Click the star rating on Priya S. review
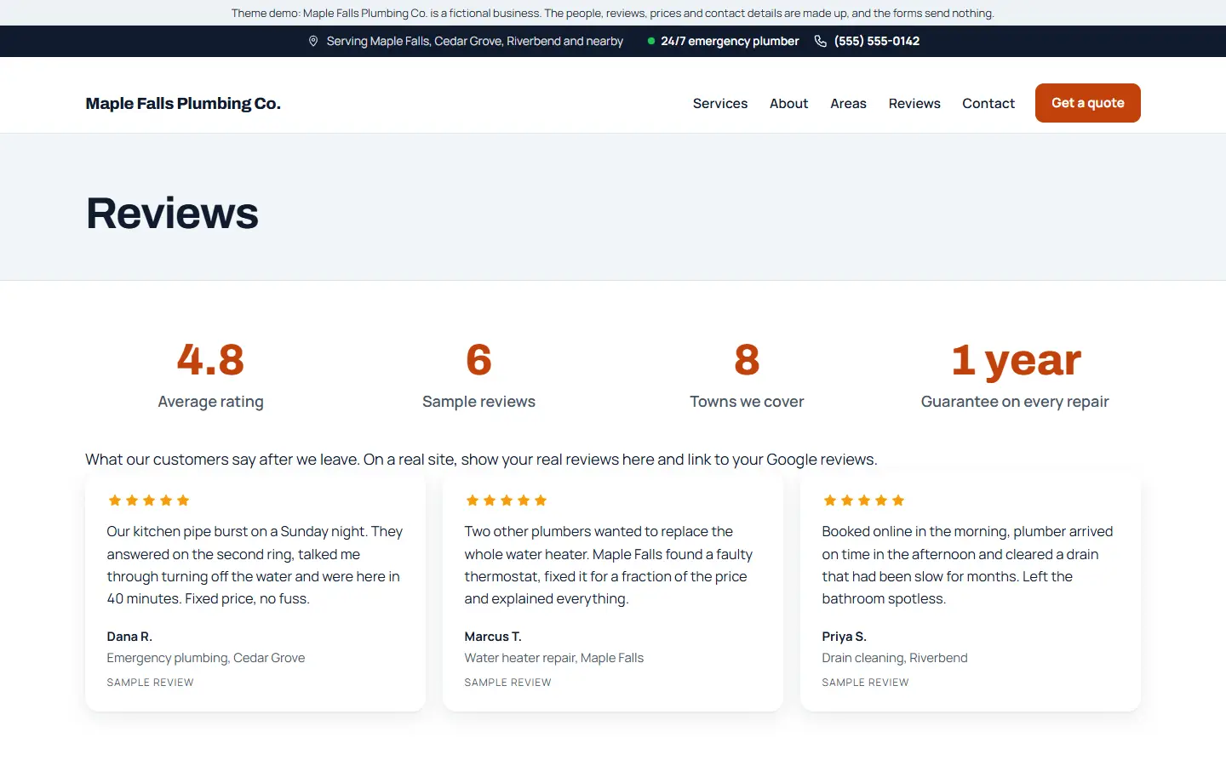Viewport: 1226px width, 766px height. (864, 500)
